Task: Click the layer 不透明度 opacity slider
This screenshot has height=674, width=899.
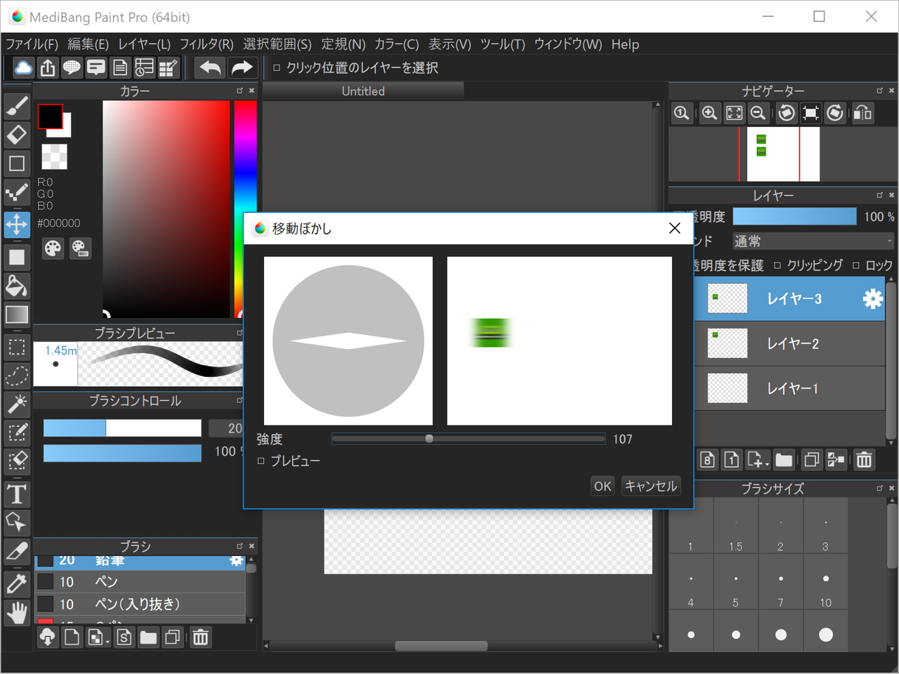Action: pyautogui.click(x=794, y=216)
